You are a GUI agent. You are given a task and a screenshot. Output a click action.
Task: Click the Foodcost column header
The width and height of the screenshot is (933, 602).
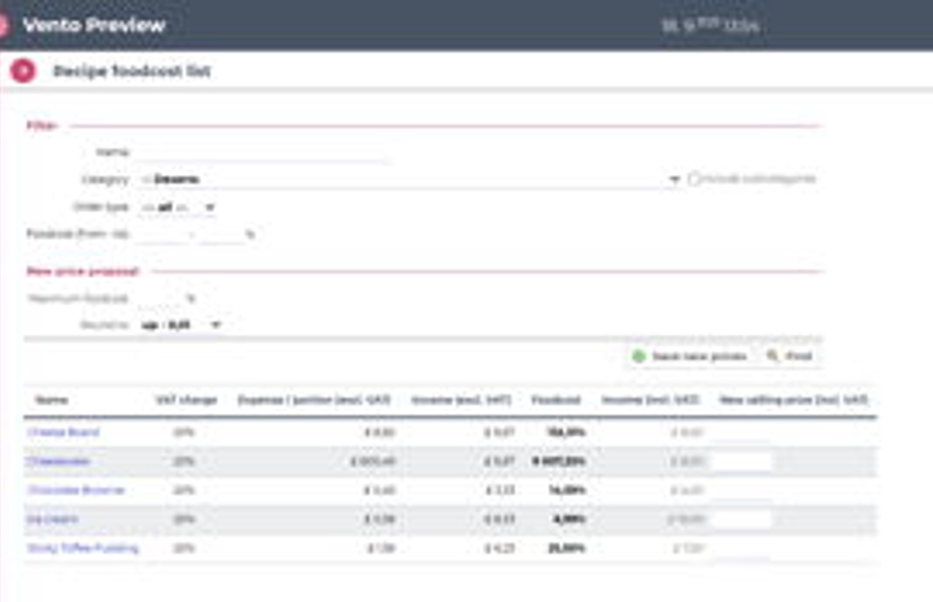point(556,400)
